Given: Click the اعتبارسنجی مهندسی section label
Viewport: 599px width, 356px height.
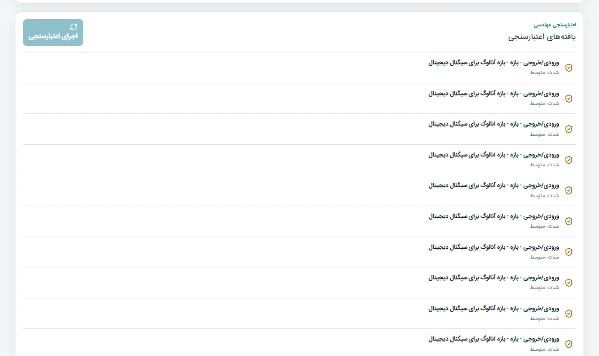Looking at the screenshot, I should point(555,24).
